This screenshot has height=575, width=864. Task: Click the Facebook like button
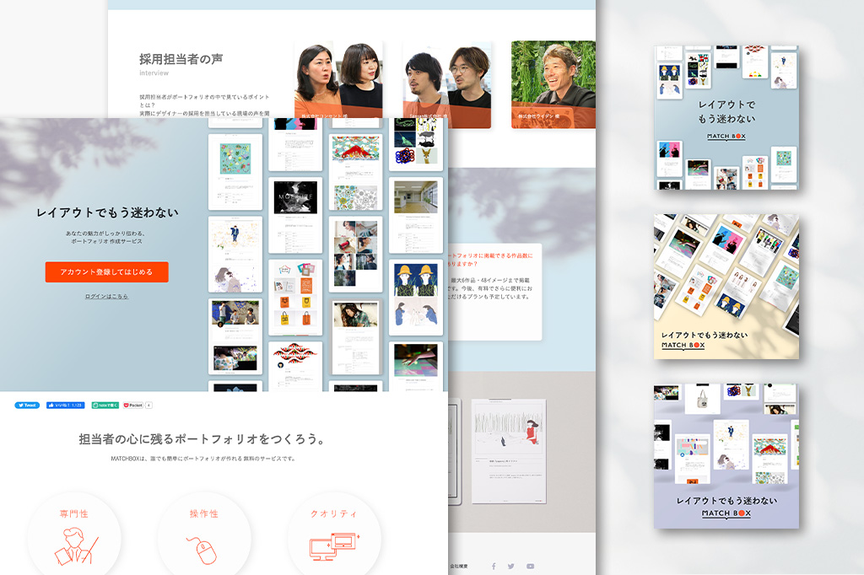pyautogui.click(x=65, y=406)
